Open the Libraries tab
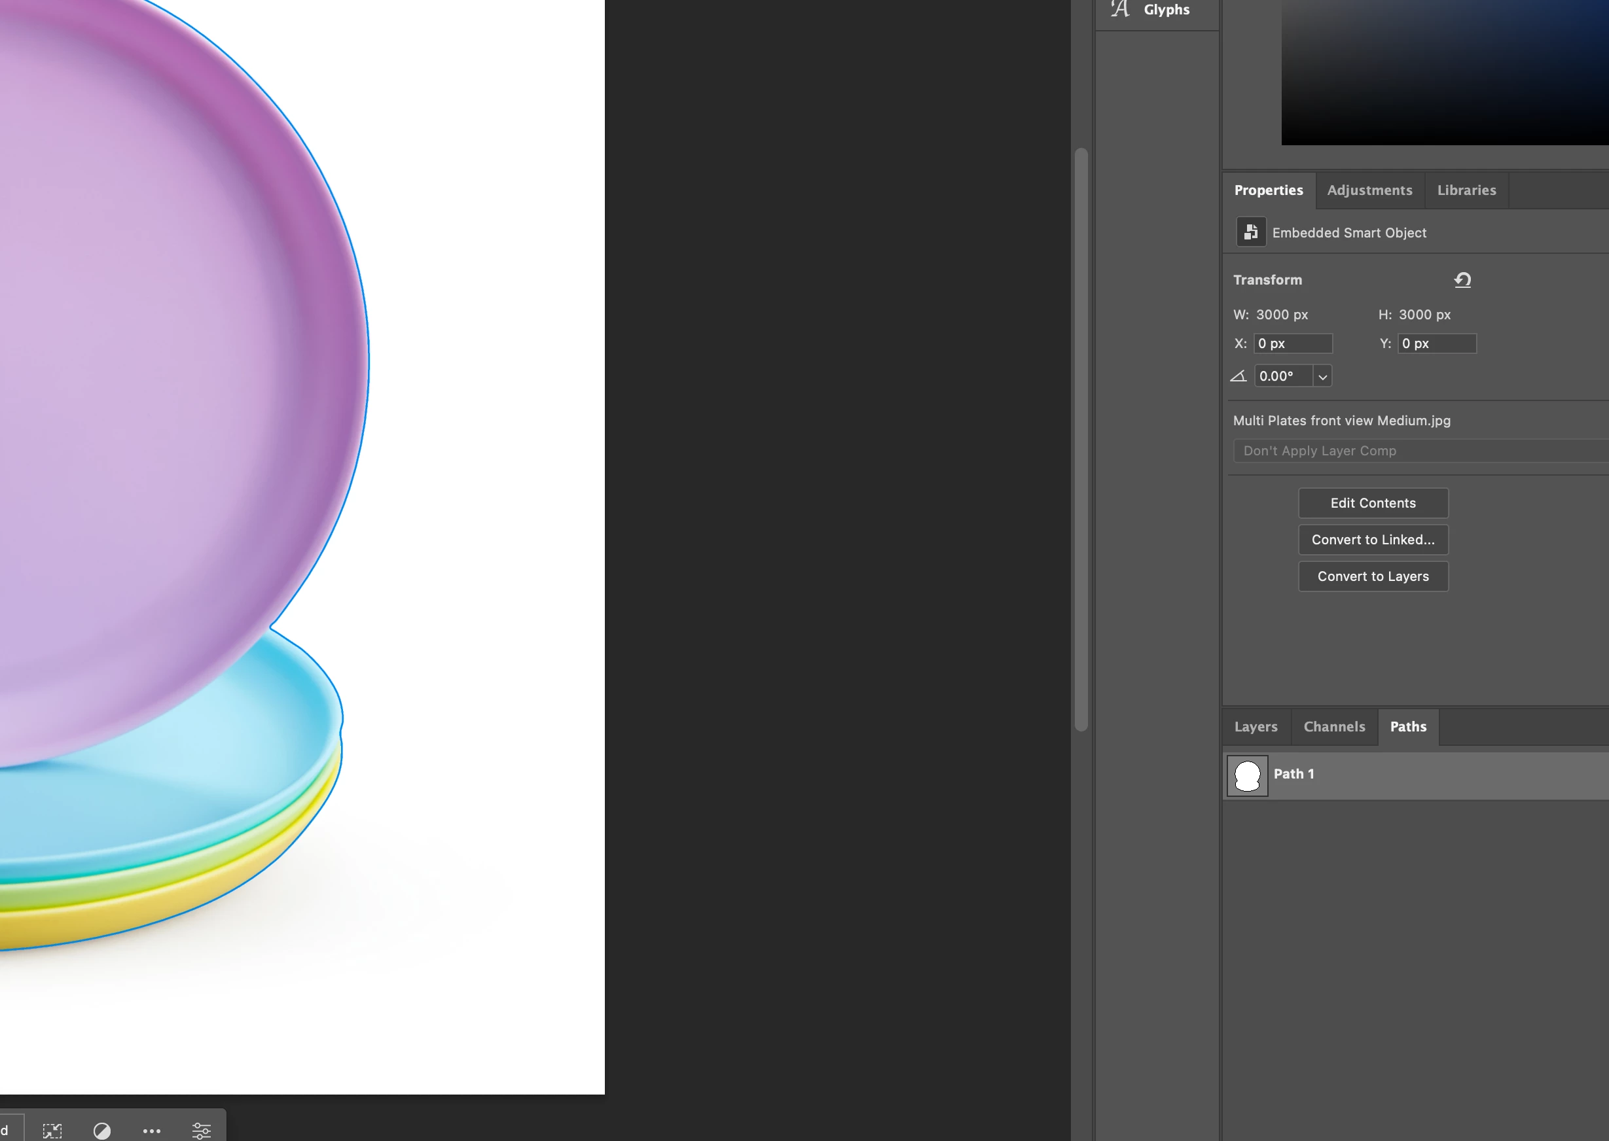1609x1141 pixels. (1466, 190)
